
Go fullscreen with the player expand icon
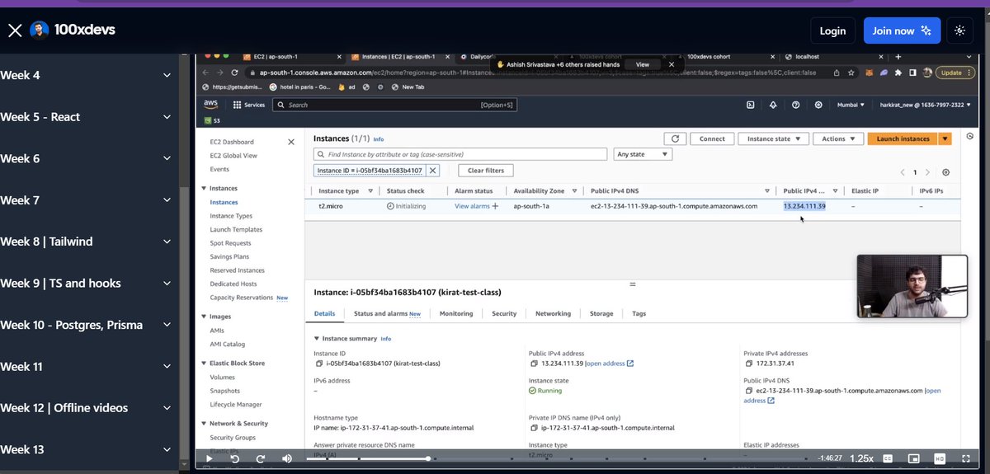point(966,458)
